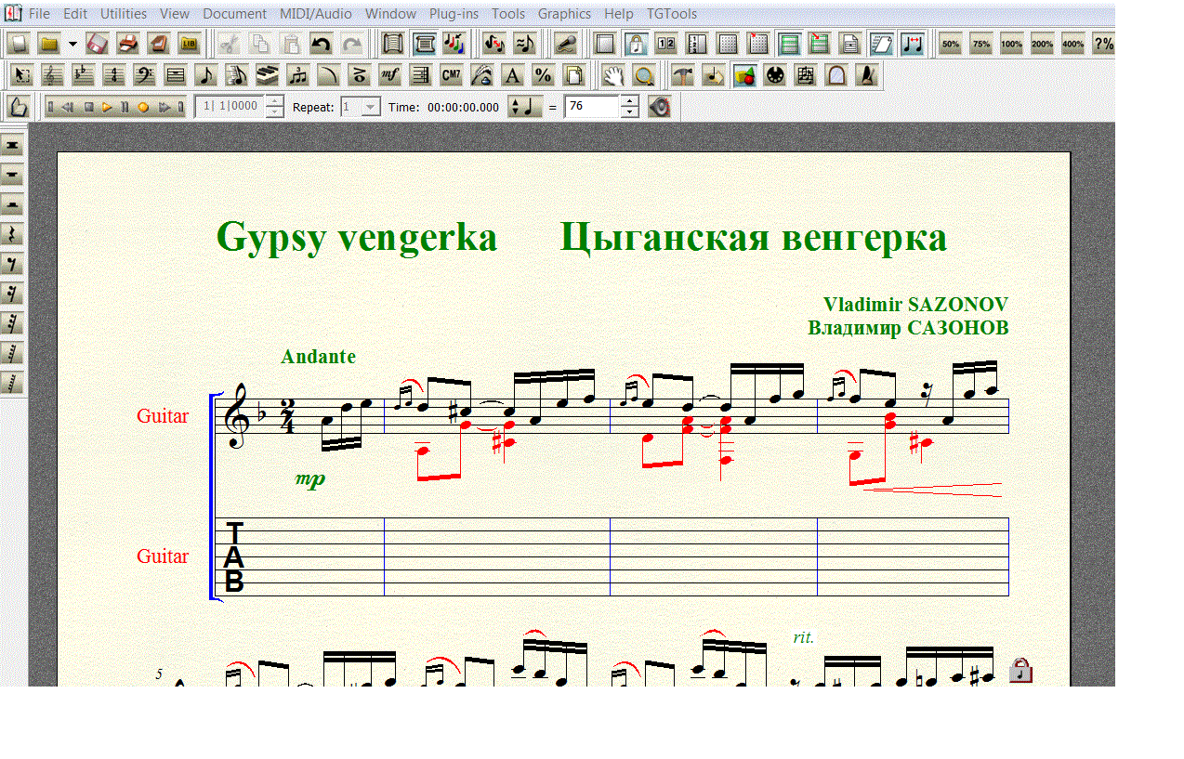Image resolution: width=1184 pixels, height=759 pixels.
Task: Open the Repeat count dropdown
Action: coord(371,107)
